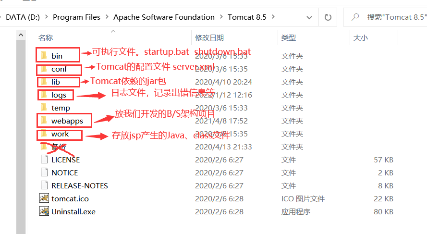The width and height of the screenshot is (427, 234).
Task: Sort by 大小 column header
Action: 360,37
